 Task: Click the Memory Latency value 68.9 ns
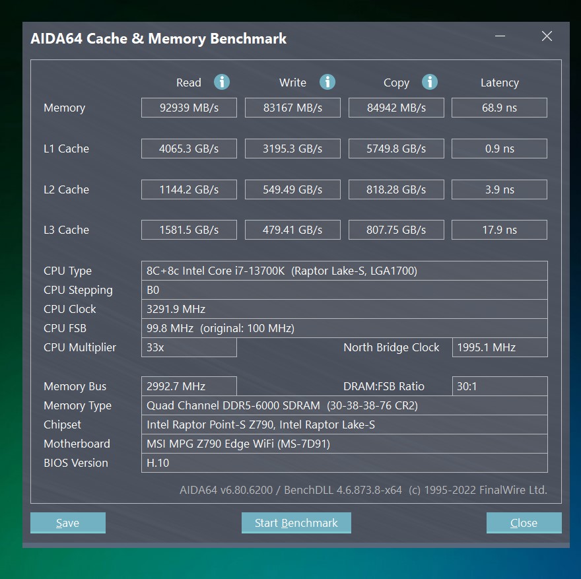point(499,107)
